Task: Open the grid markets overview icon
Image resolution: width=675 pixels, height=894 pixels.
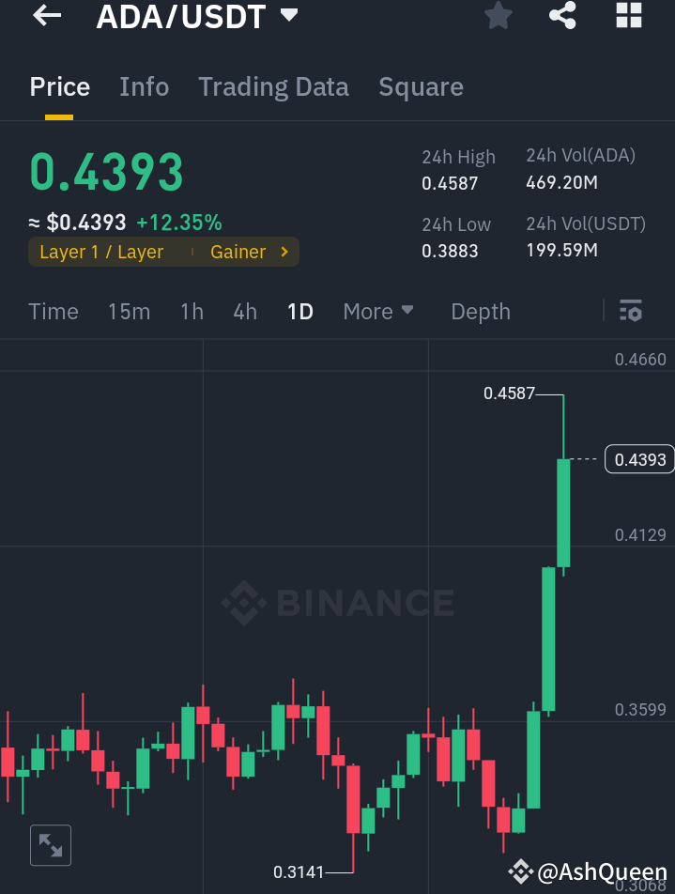Action: tap(628, 16)
